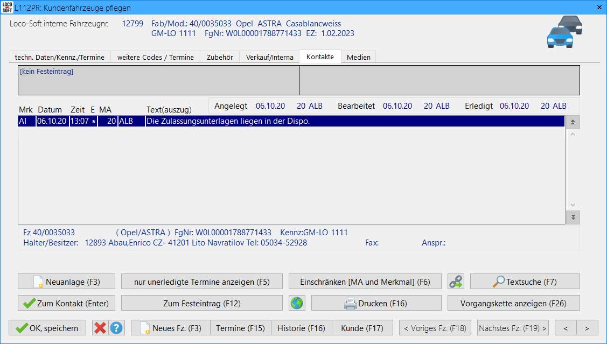Viewport: 607px width, 344px height.
Task: Switch to the Medien tab
Action: pos(358,57)
